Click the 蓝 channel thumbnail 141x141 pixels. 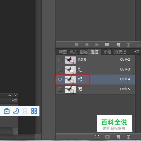(x=70, y=90)
